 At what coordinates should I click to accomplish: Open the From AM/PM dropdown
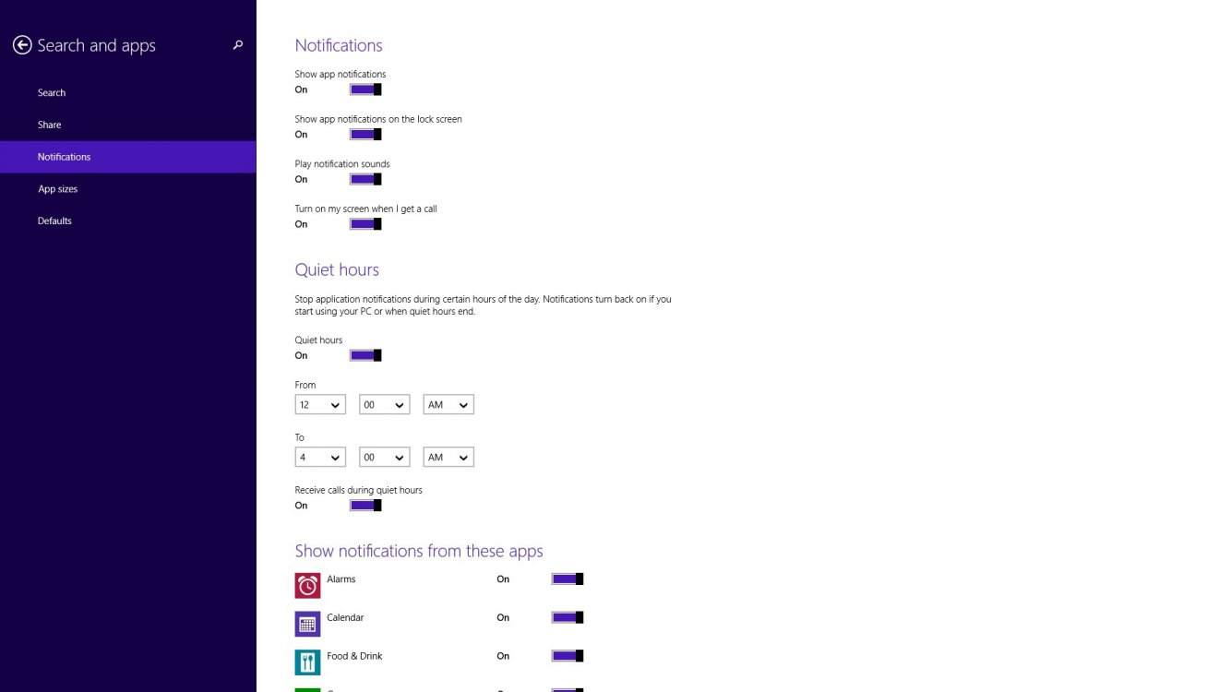click(448, 405)
